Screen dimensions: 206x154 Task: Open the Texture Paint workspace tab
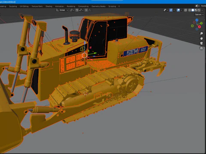tap(37, 6)
